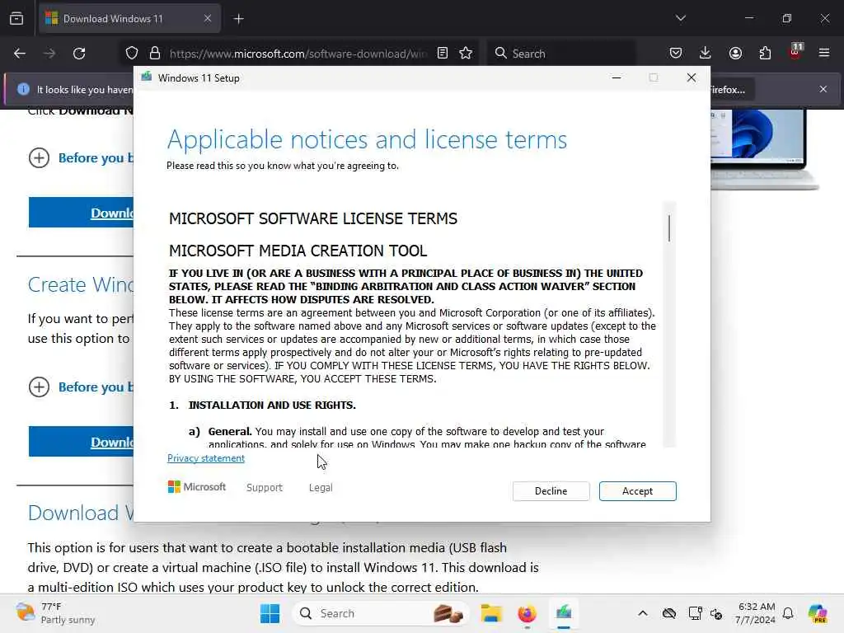Click the Microsoft logo in setup footer

[197, 486]
